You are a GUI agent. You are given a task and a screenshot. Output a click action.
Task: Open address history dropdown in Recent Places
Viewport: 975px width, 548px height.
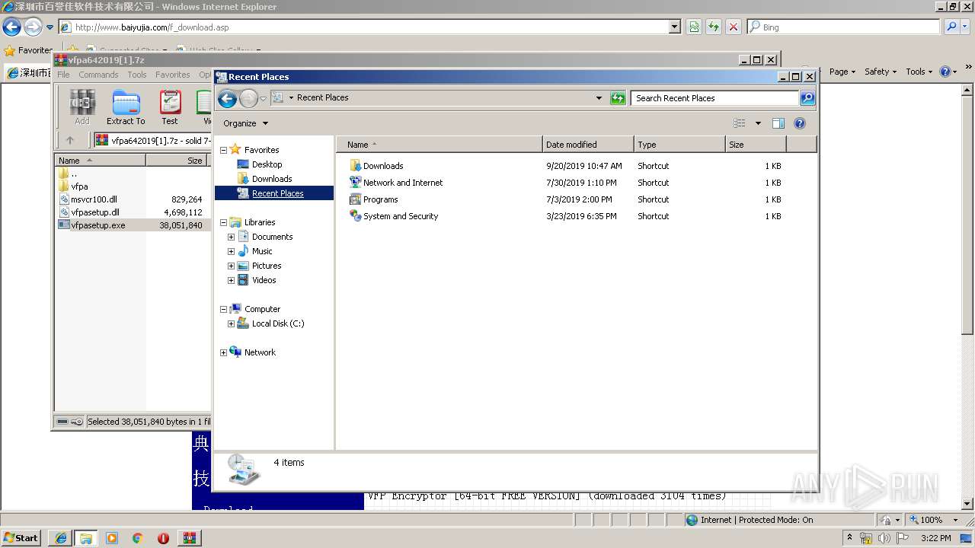tap(599, 98)
